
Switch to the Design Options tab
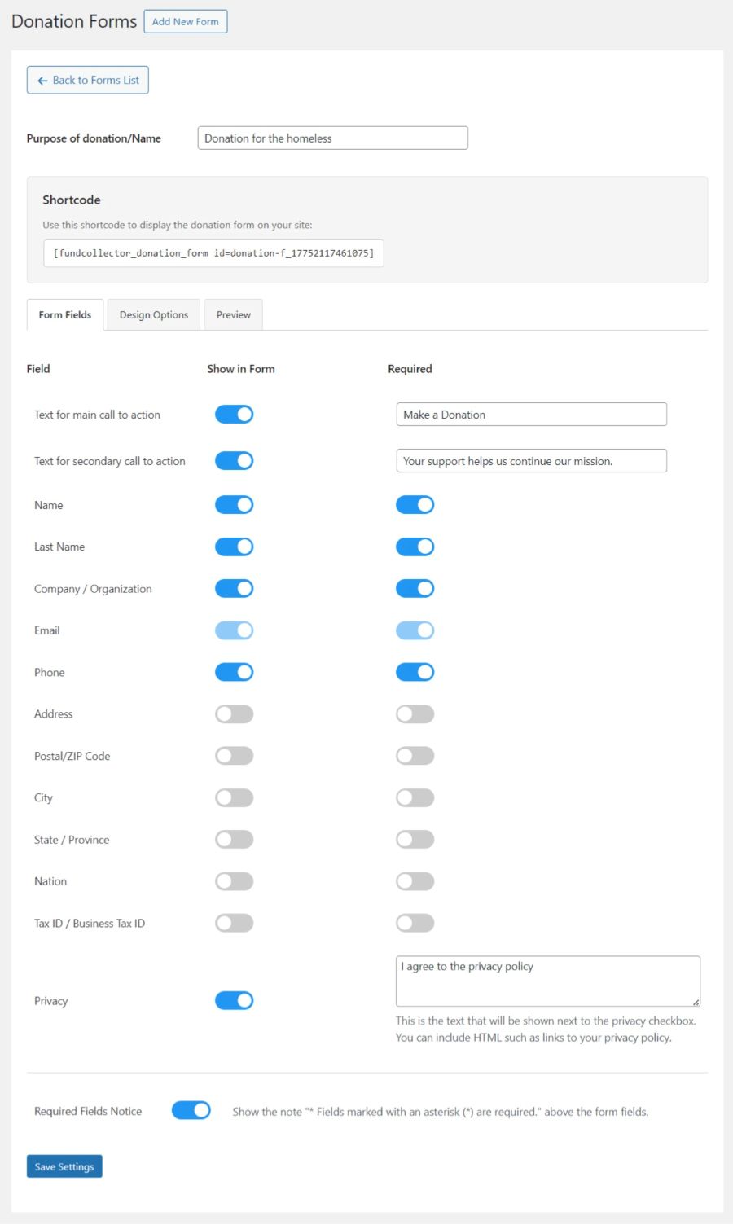click(153, 314)
